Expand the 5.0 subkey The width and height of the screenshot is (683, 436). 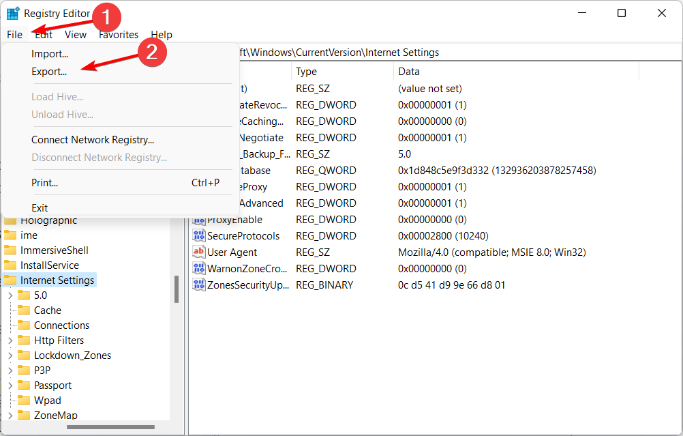click(10, 295)
